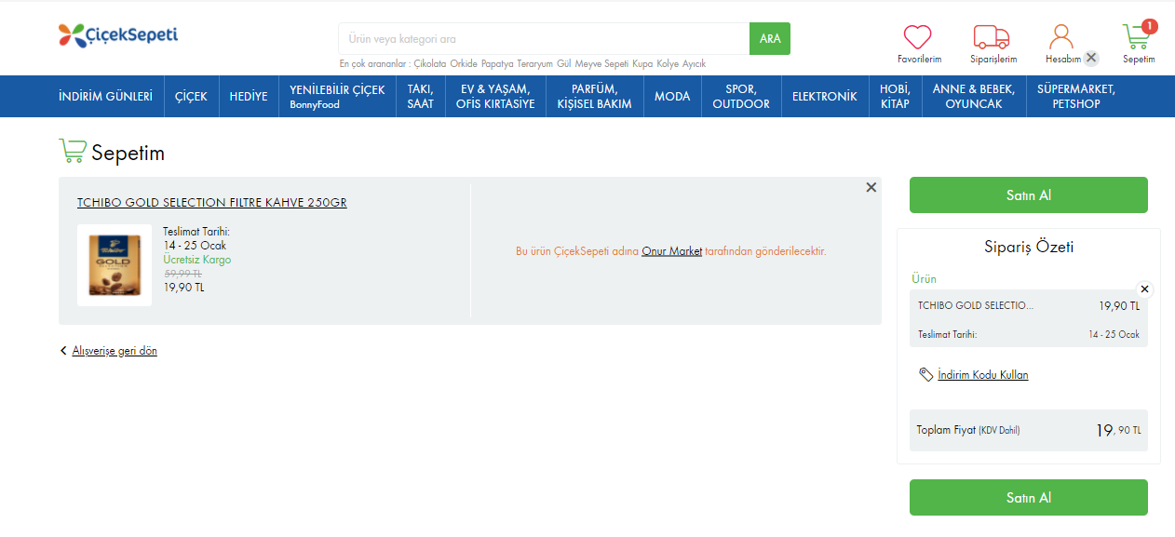Open TCHIBO GOLD SELECTION FILTRE KAHVE product link
The width and height of the screenshot is (1175, 537).
click(212, 202)
